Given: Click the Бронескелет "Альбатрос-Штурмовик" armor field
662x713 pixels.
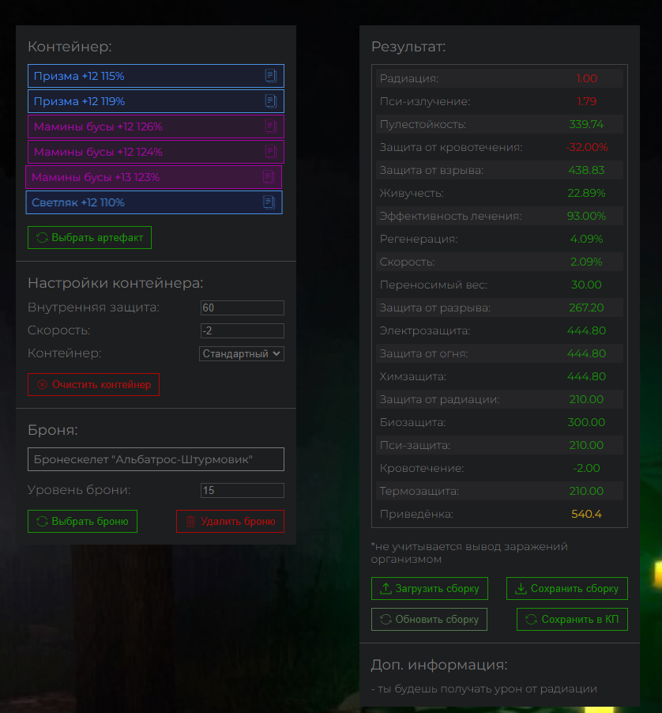Looking at the screenshot, I should point(156,459).
